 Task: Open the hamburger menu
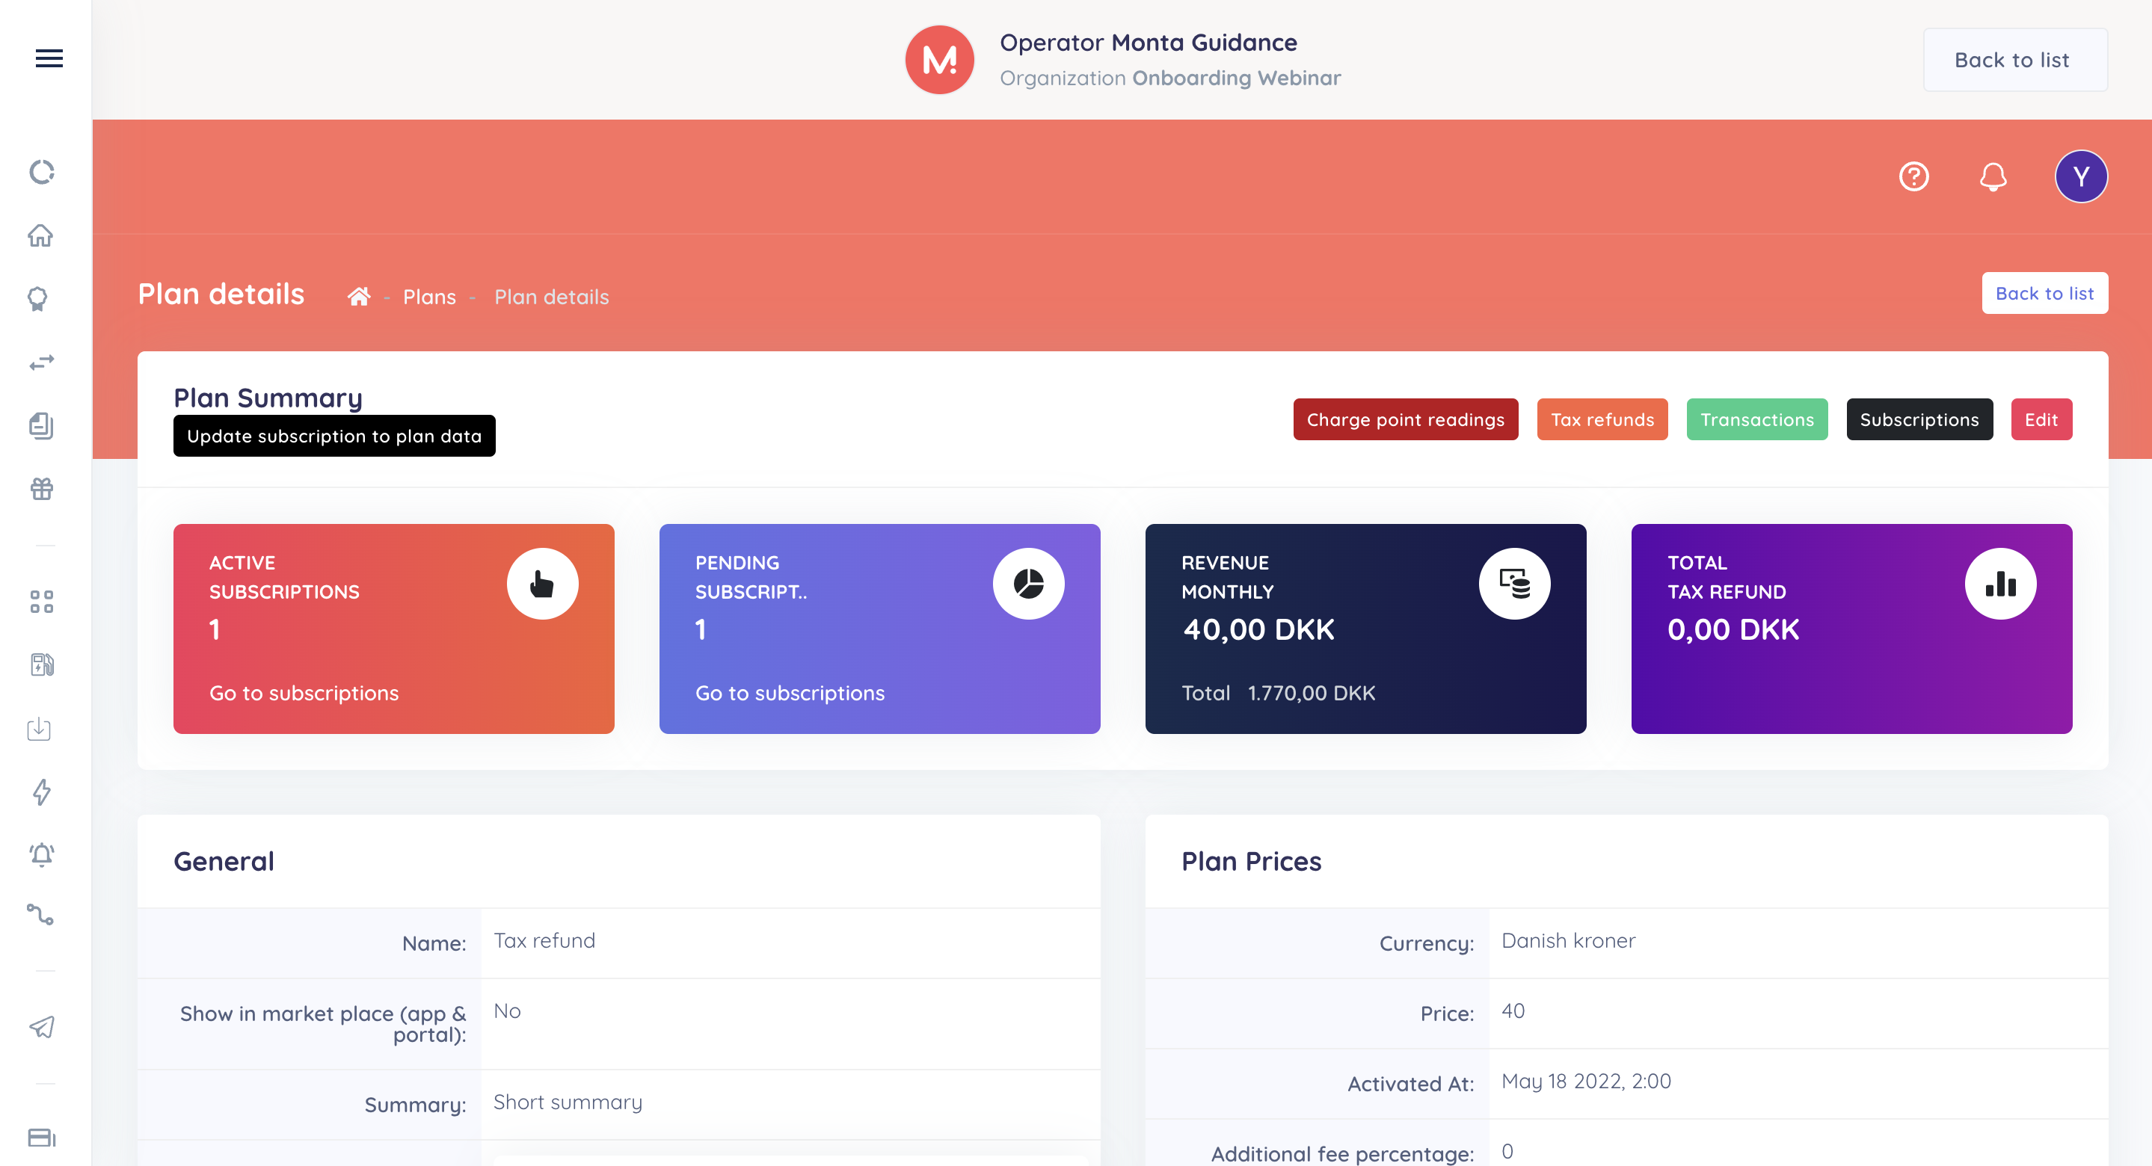point(49,58)
